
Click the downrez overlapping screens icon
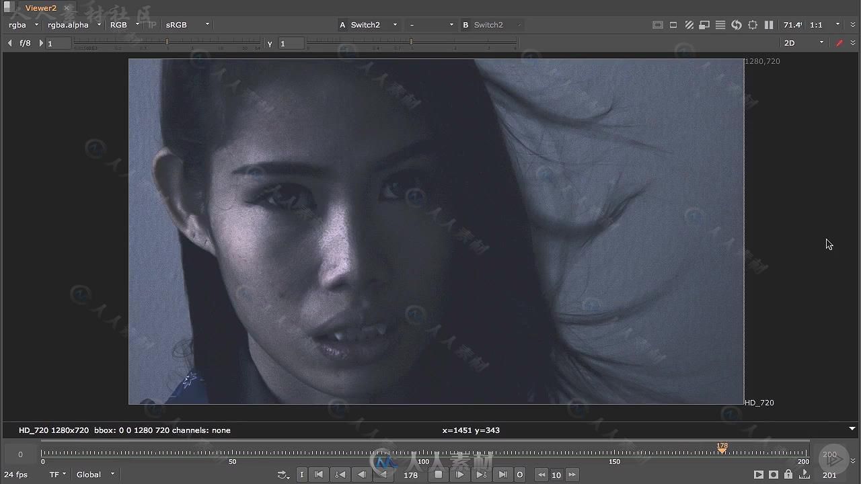(704, 25)
